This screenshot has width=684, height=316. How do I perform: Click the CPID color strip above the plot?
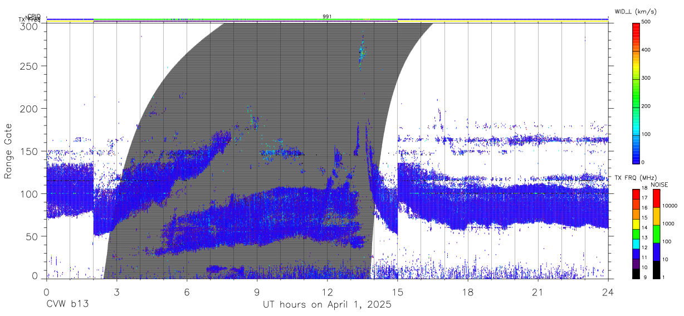tap(327, 19)
